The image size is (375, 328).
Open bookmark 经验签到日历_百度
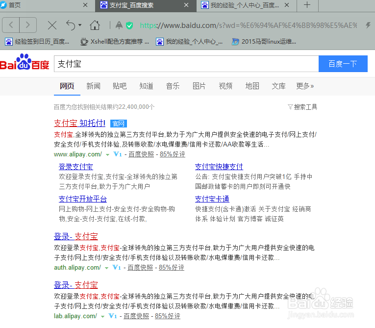pos(37,42)
